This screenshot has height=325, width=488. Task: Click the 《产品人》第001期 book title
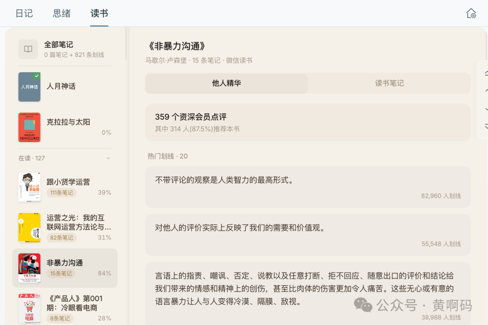point(75,303)
